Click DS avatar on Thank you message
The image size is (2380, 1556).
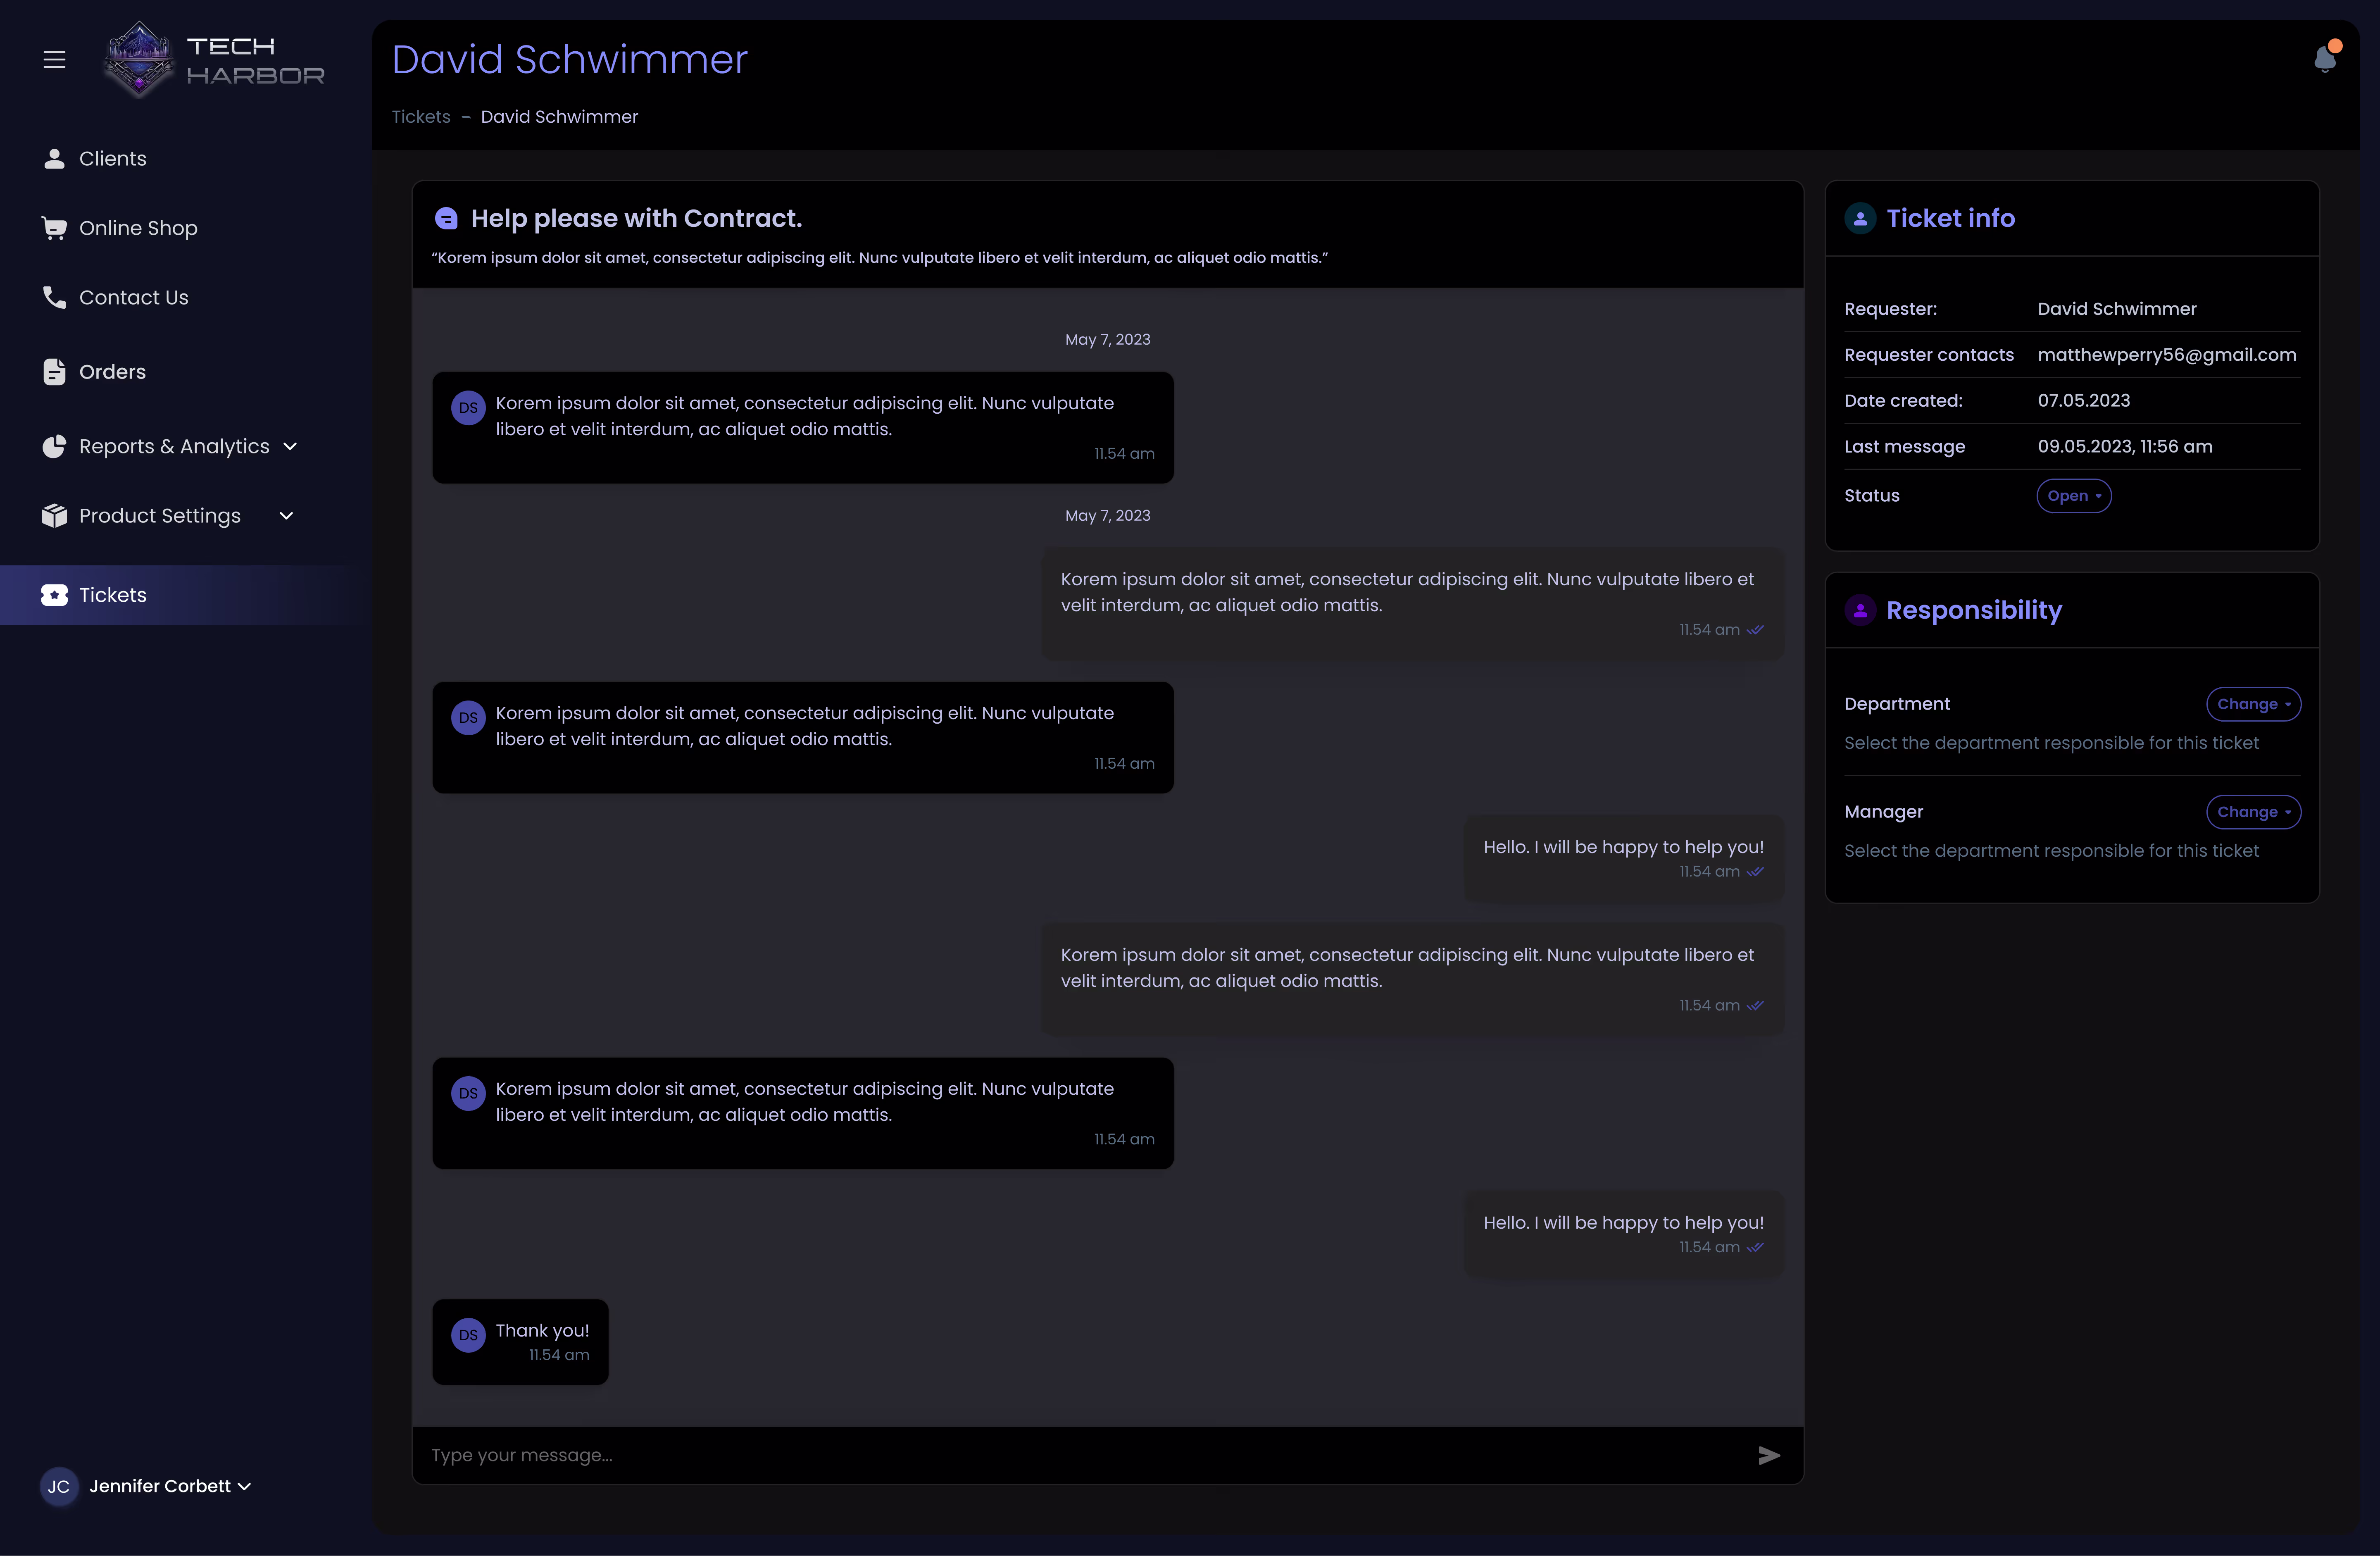point(468,1335)
